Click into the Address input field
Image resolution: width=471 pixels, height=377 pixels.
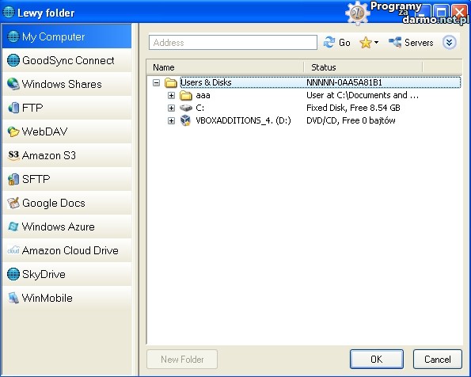point(233,43)
